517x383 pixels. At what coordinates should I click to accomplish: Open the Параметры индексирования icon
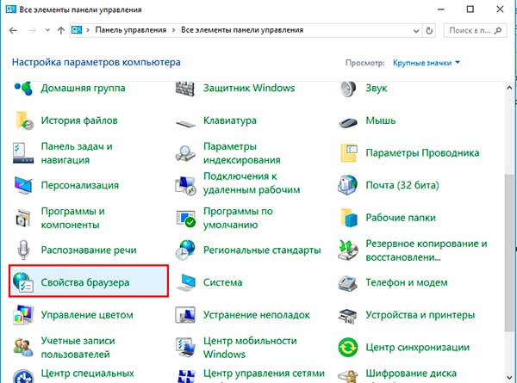tap(185, 153)
